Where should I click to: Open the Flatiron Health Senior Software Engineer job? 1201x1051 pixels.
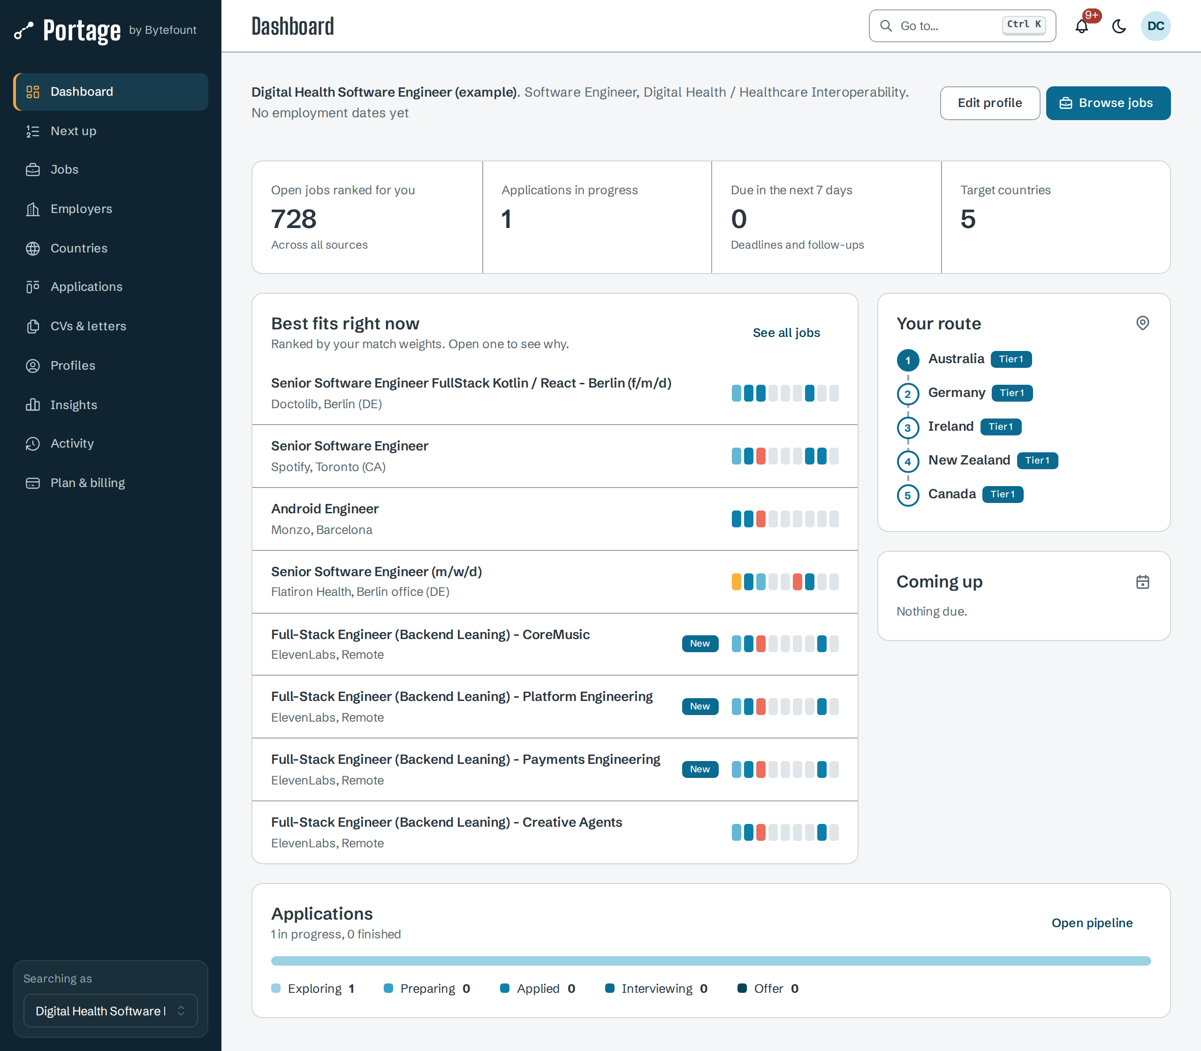(x=554, y=582)
